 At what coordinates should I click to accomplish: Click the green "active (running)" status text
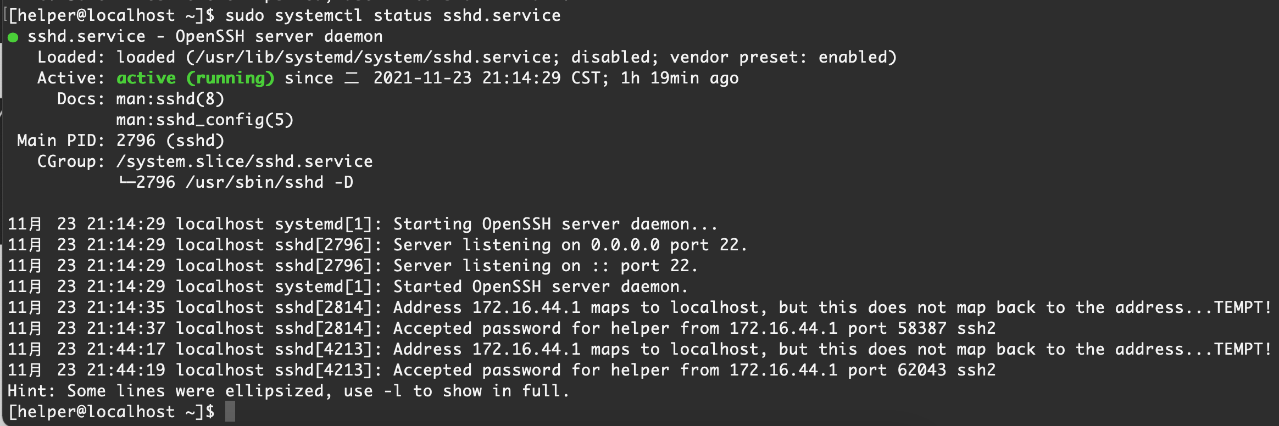tap(195, 78)
